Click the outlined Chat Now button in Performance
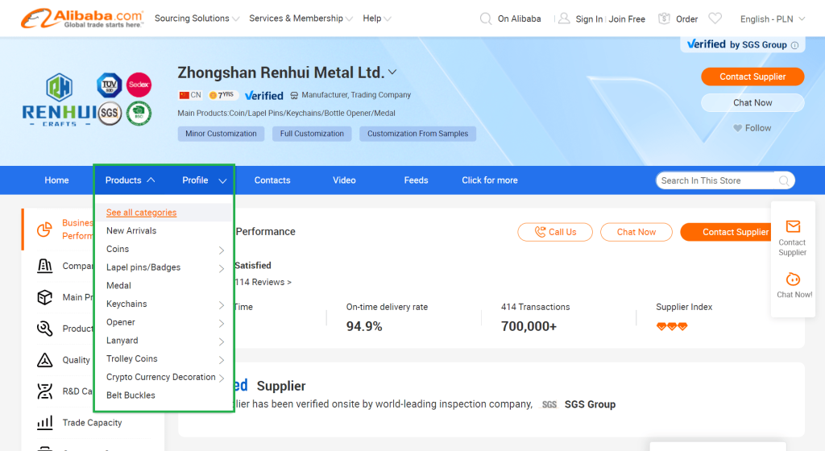 636,232
